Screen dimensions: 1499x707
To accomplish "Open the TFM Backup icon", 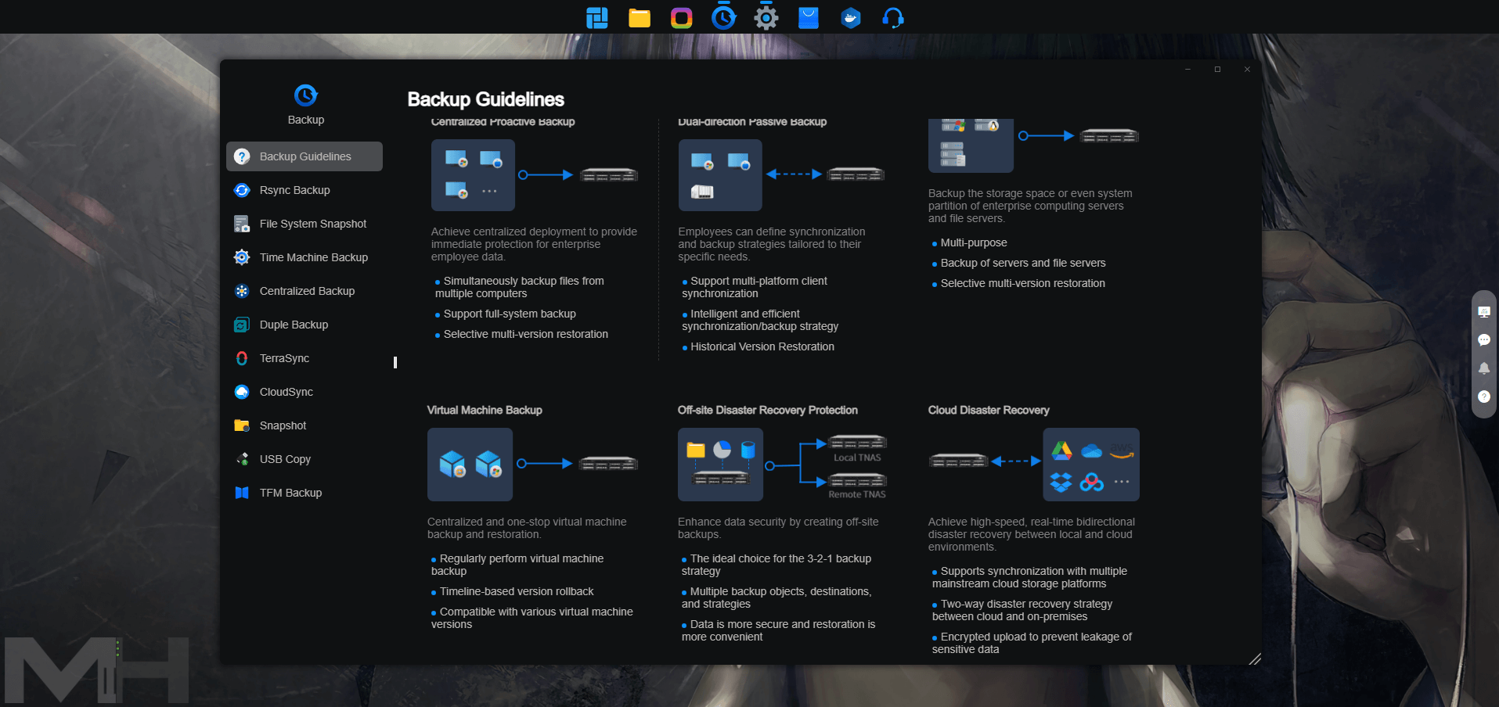I will [242, 493].
